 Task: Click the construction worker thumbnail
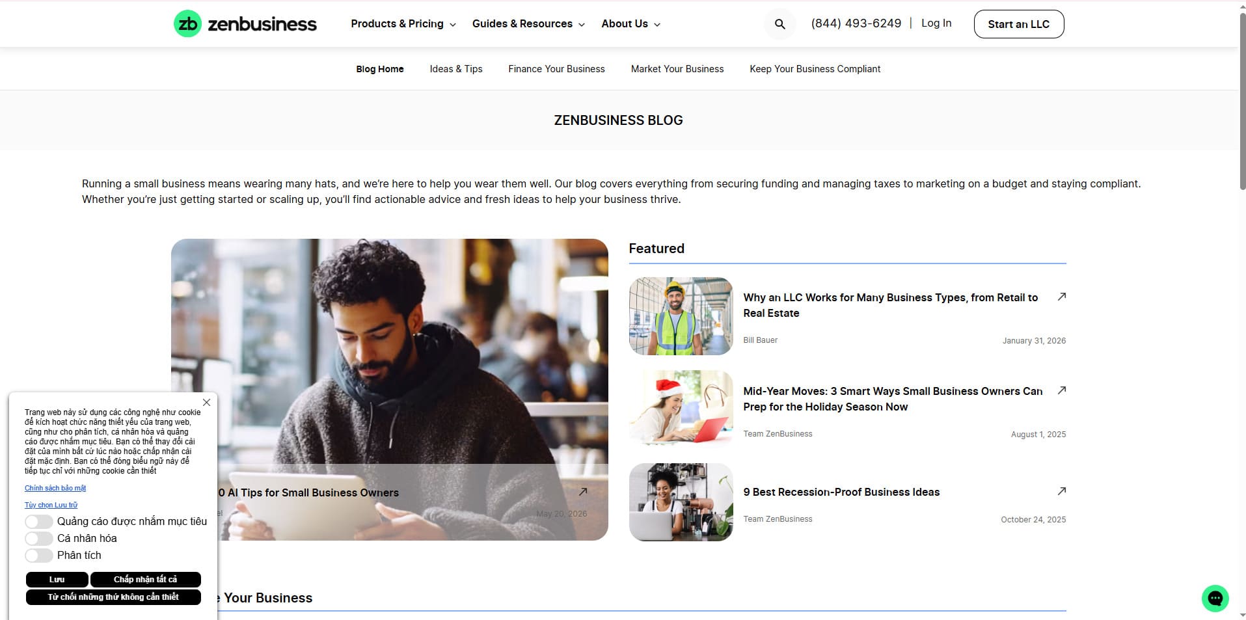[681, 316]
